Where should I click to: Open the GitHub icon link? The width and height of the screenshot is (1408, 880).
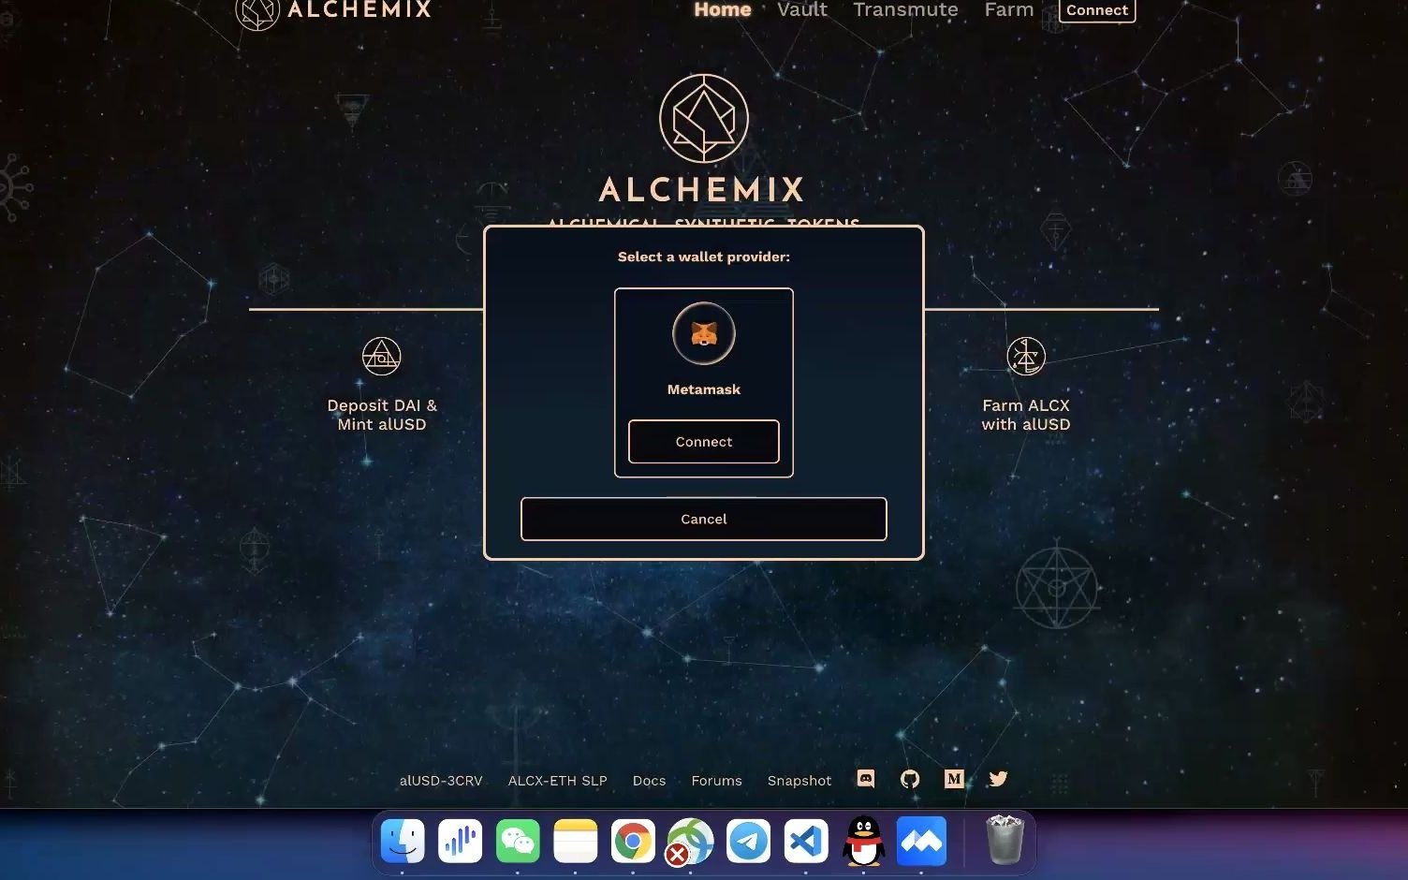click(x=910, y=779)
